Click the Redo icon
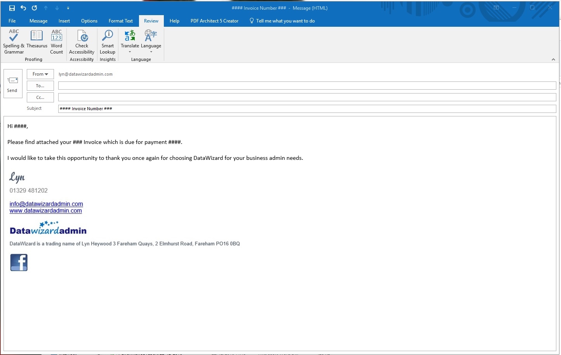The width and height of the screenshot is (561, 355). click(34, 7)
